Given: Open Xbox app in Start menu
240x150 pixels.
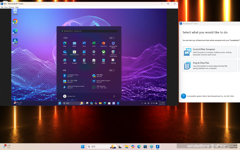Looking at the screenshot, I should (103, 53).
